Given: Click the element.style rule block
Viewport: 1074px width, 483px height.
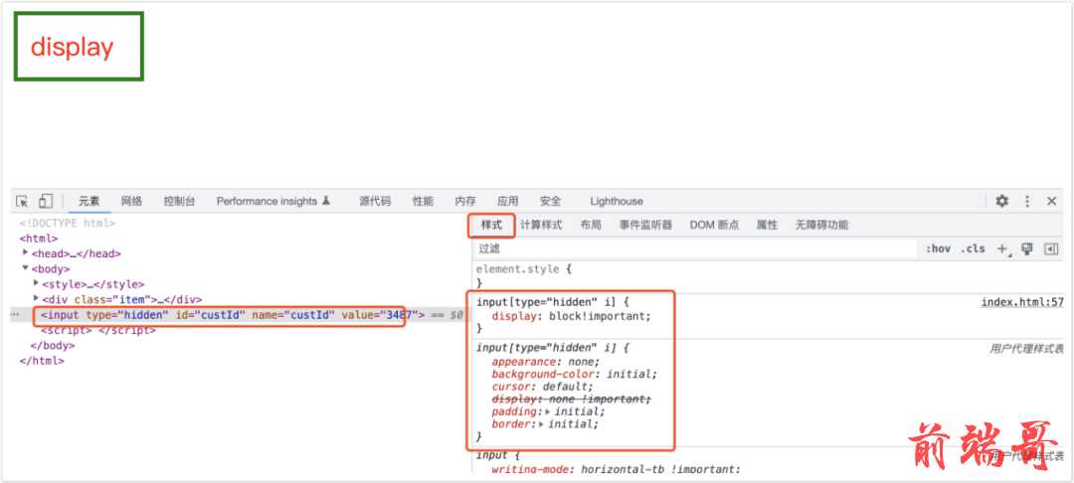Looking at the screenshot, I should pyautogui.click(x=524, y=275).
